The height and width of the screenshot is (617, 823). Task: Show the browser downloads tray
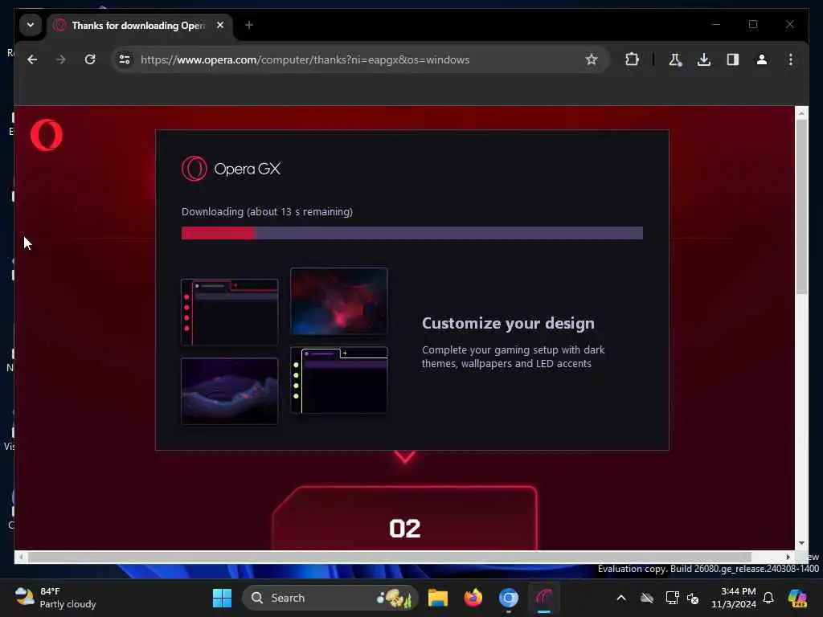point(704,59)
